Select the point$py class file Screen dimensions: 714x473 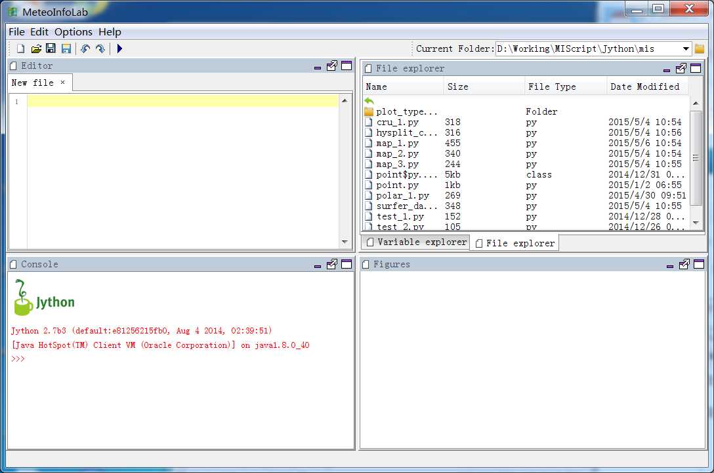[526, 174]
